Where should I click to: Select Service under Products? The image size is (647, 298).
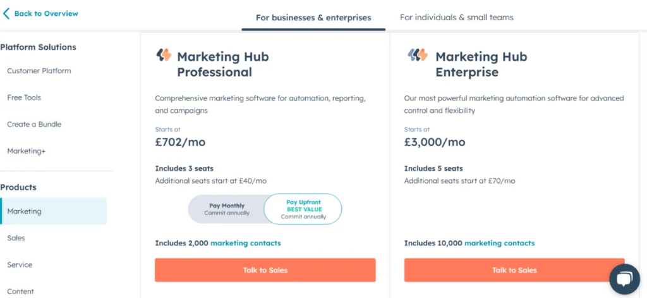pos(20,264)
